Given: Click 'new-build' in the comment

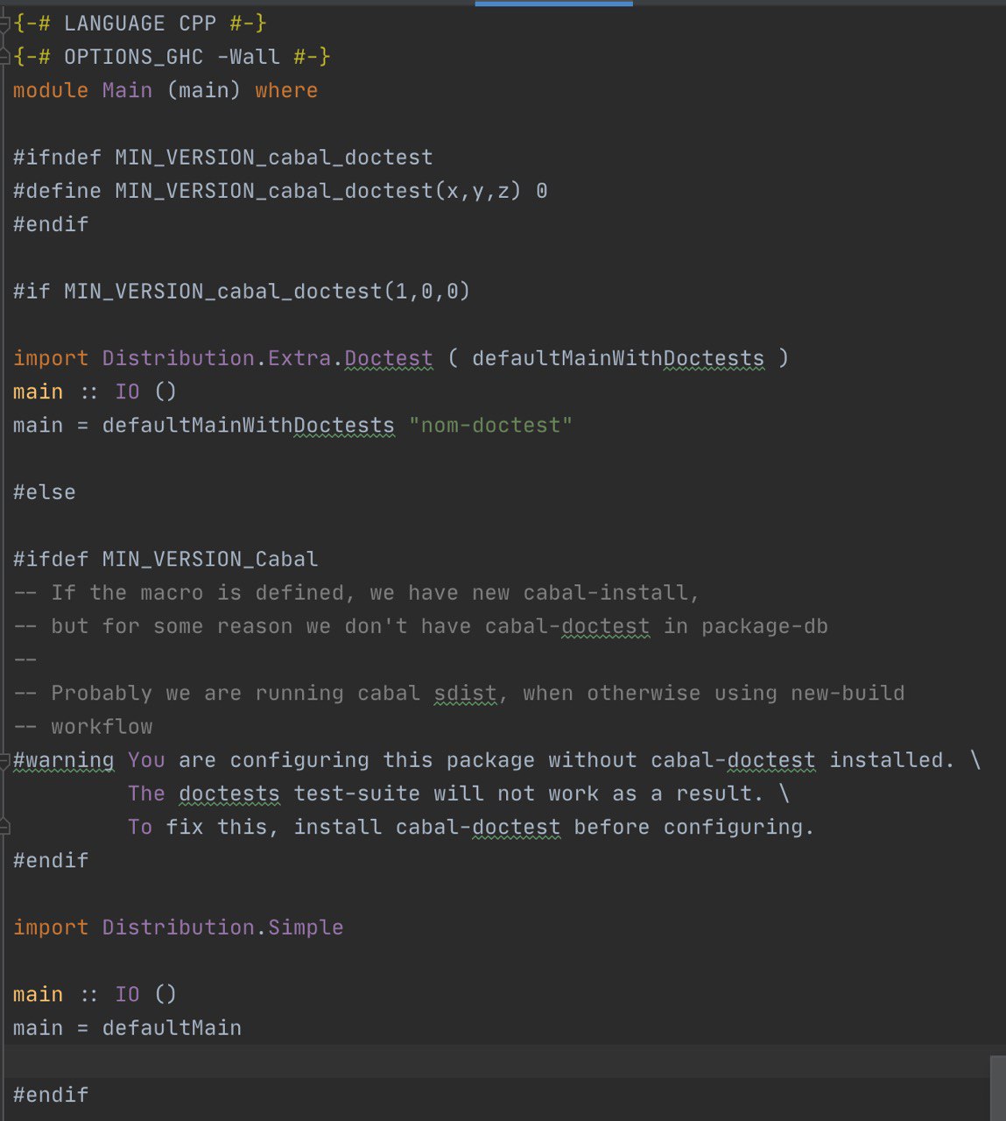Looking at the screenshot, I should 848,694.
